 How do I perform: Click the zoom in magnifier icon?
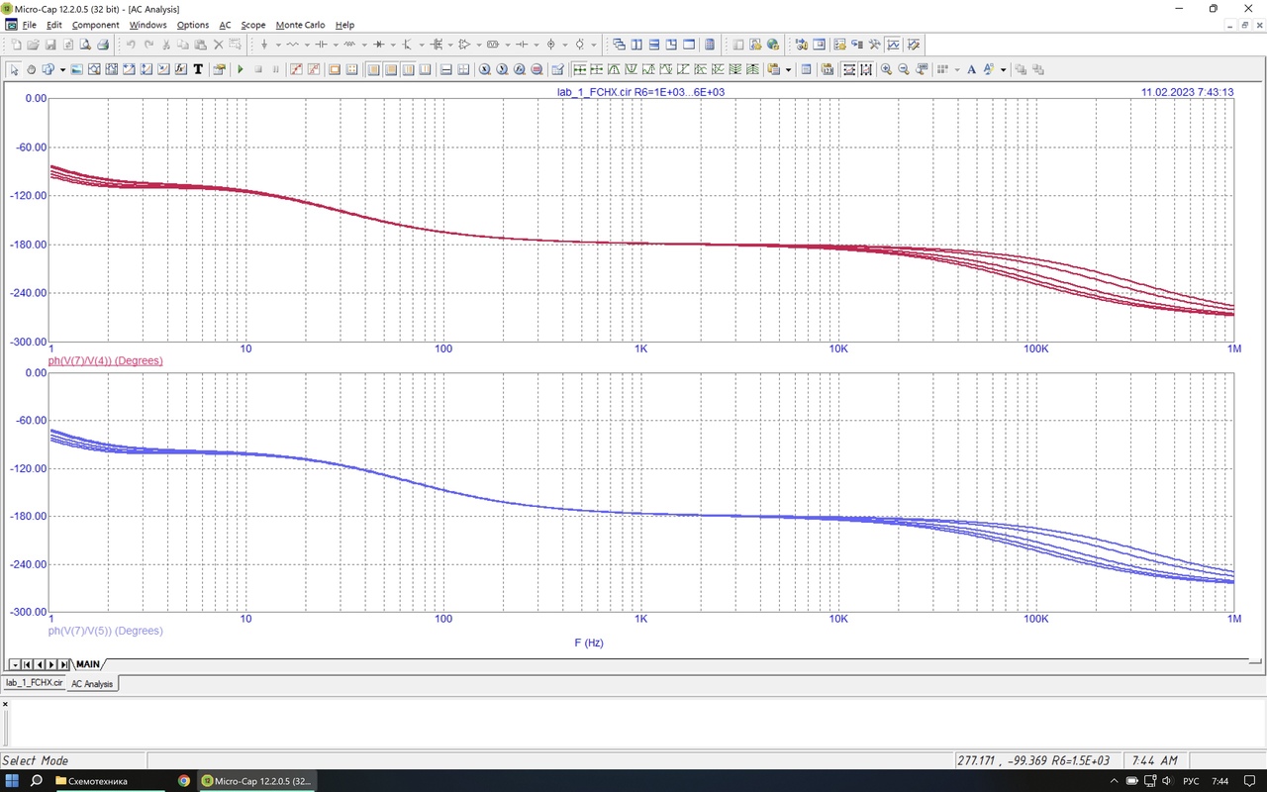(x=886, y=69)
